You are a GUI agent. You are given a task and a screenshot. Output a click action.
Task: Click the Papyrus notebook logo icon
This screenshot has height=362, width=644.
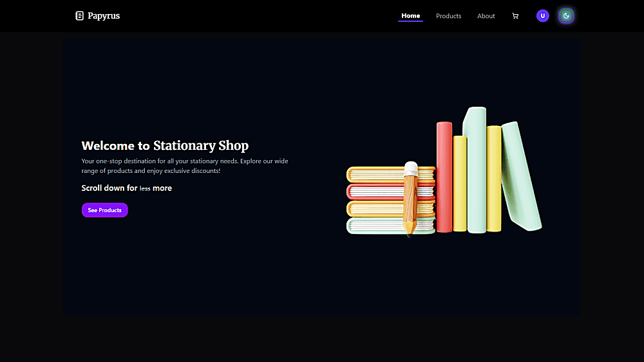[79, 16]
